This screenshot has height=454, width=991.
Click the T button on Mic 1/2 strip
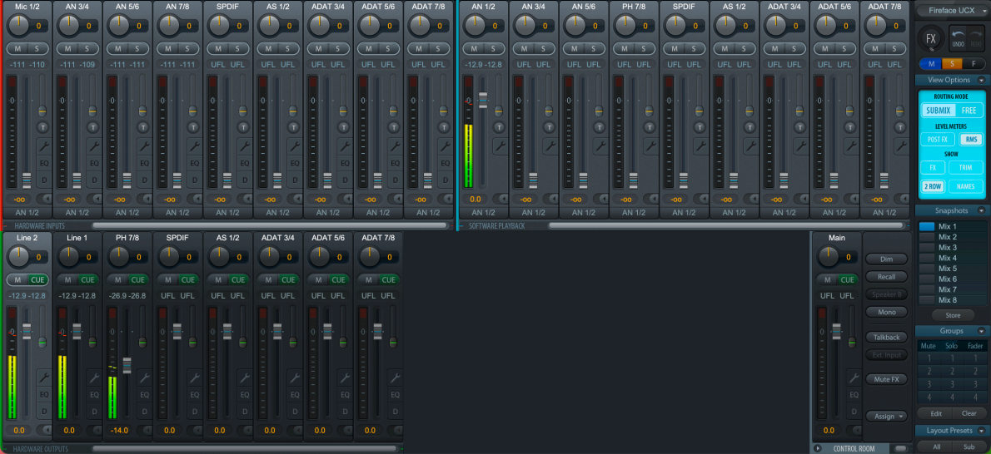(x=42, y=127)
